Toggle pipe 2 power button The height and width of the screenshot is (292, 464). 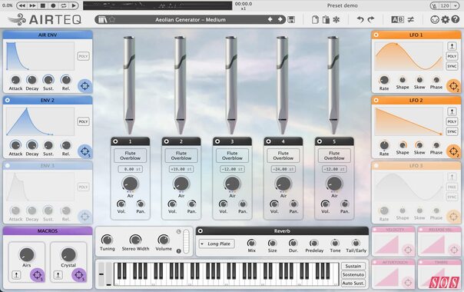point(166,141)
